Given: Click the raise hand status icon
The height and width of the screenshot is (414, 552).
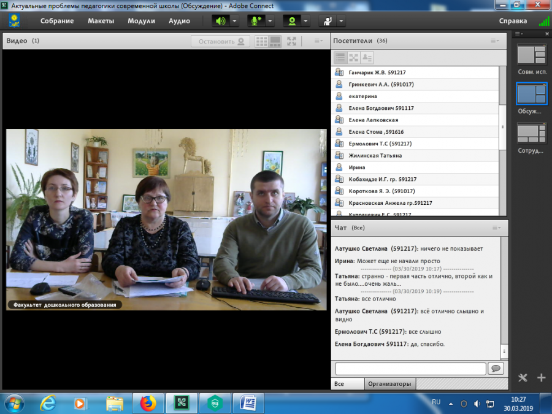Looking at the screenshot, I should [328, 21].
